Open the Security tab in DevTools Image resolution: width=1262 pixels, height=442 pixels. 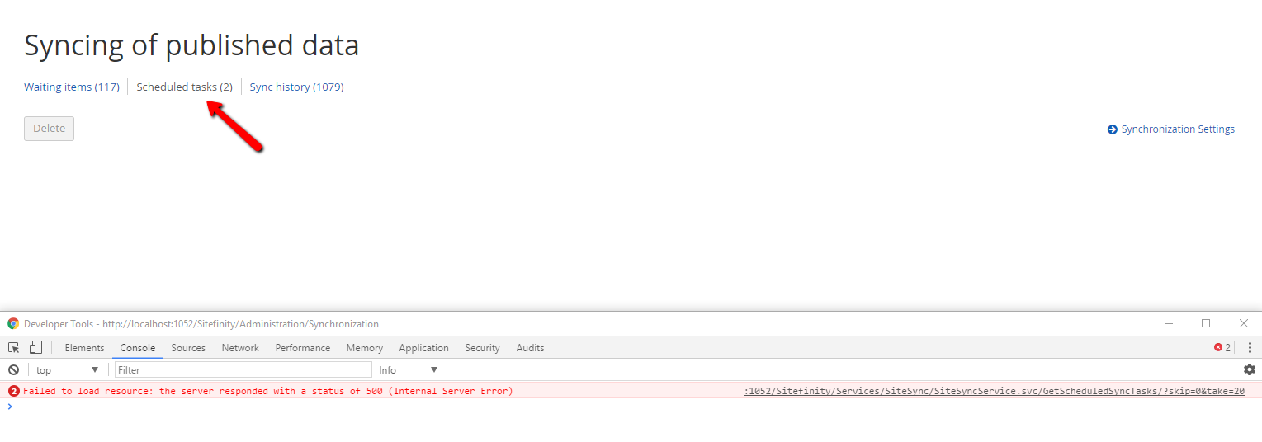click(482, 348)
